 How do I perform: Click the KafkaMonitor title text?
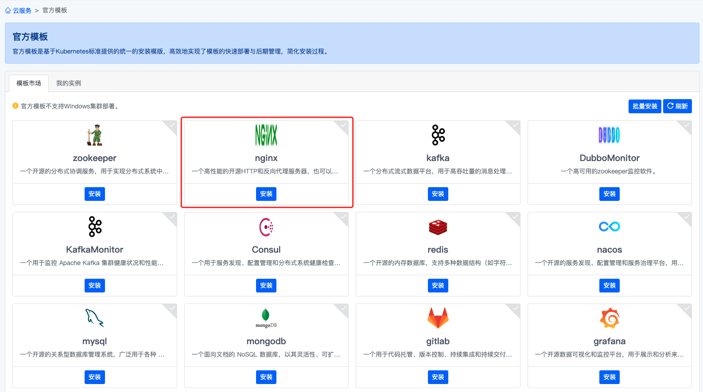point(95,250)
